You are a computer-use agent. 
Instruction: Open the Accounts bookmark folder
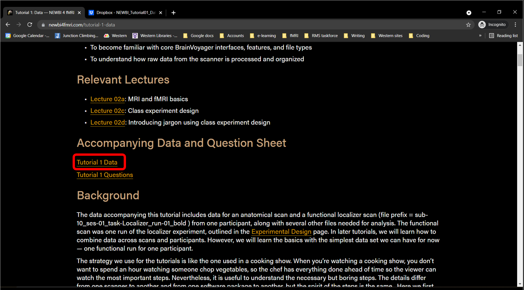232,36
